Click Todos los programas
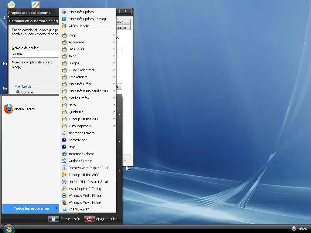311x233 pixels. click(31, 208)
